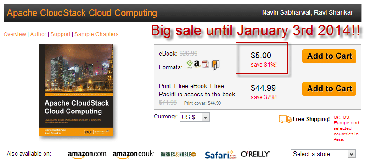Click the EPUB format icon

tap(190, 64)
